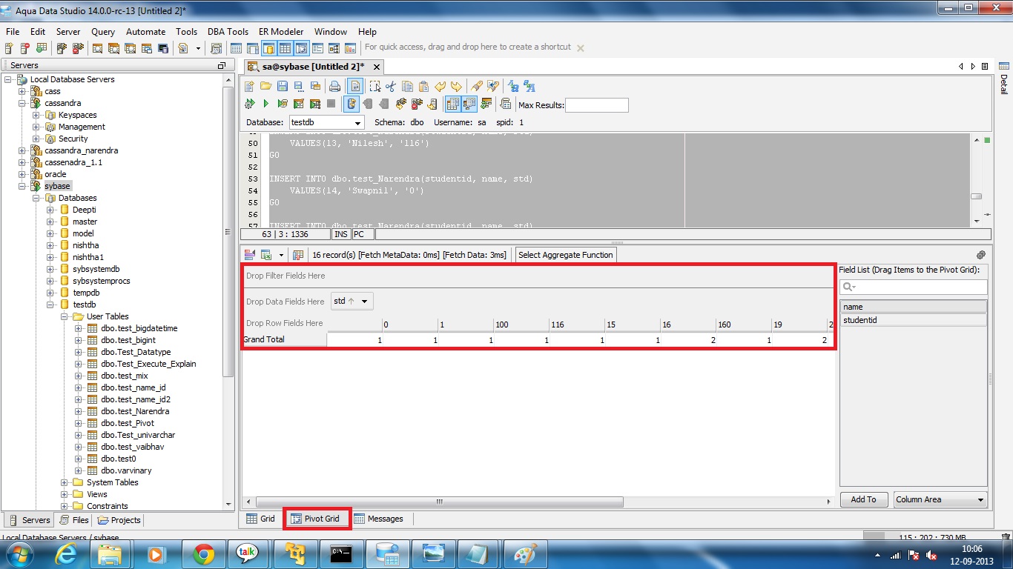Close the sa@sybase Untitled 2 tab
The width and height of the screenshot is (1013, 569).
point(377,67)
